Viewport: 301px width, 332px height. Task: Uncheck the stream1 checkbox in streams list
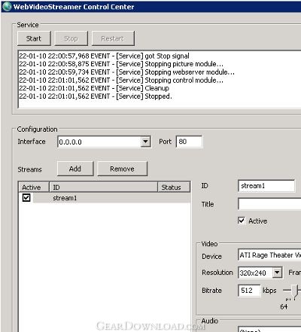26,198
